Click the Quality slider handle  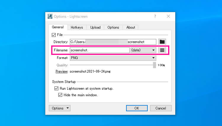(x=155, y=65)
